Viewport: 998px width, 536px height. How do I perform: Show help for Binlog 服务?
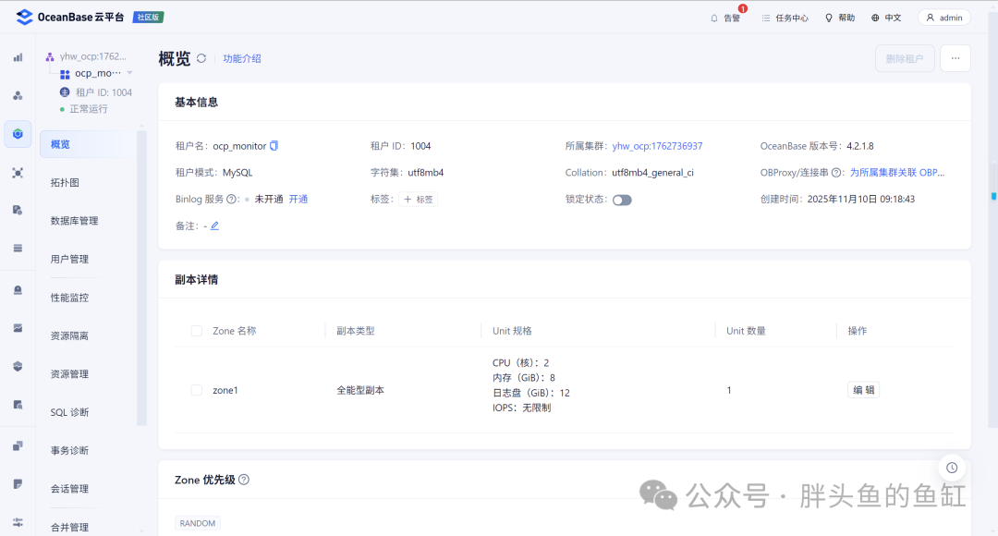pos(232,200)
